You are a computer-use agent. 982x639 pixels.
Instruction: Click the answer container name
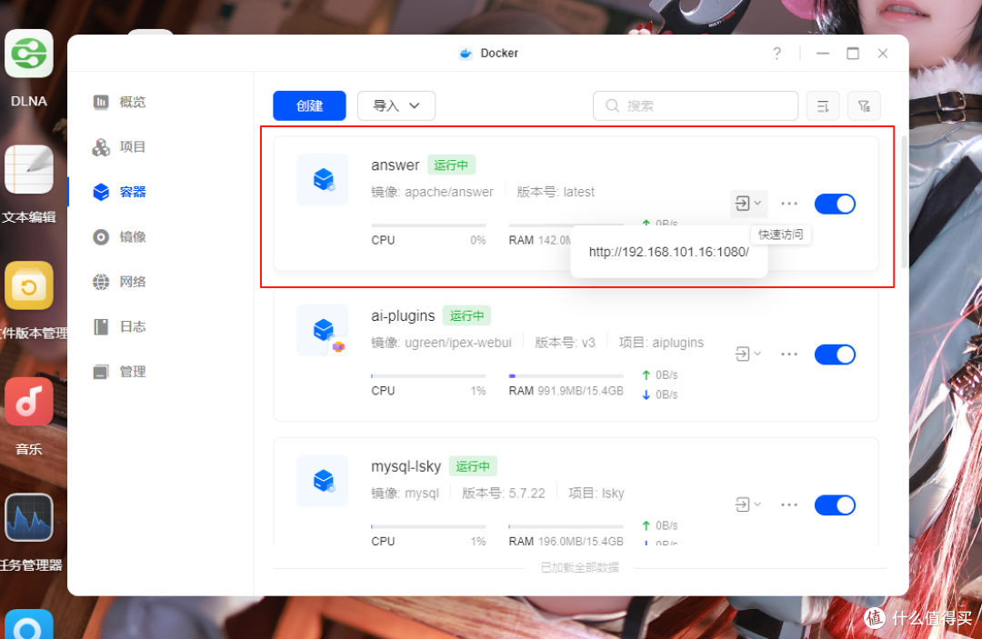[x=396, y=165]
